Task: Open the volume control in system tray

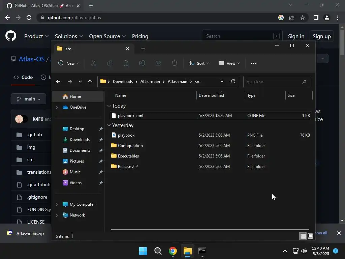Action: coord(304,251)
